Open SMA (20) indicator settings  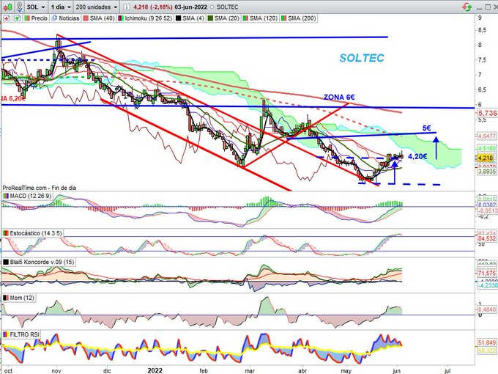227,18
